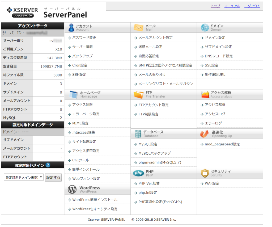Open the 設定対象ドメイン dropdown
The width and height of the screenshot is (272, 227).
point(24,177)
